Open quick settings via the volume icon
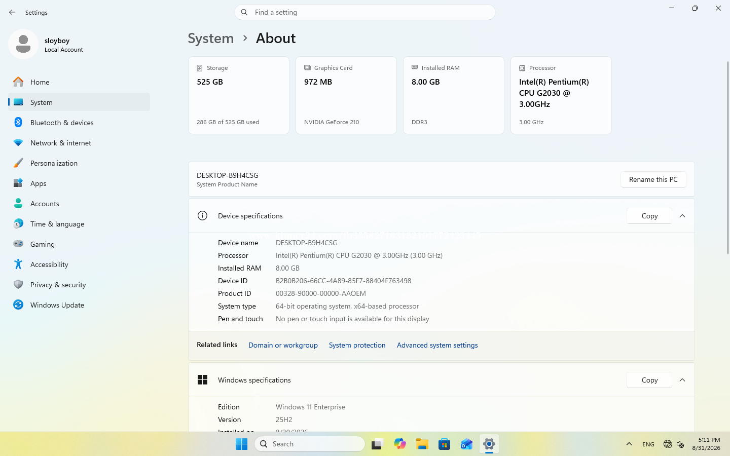 pyautogui.click(x=680, y=444)
